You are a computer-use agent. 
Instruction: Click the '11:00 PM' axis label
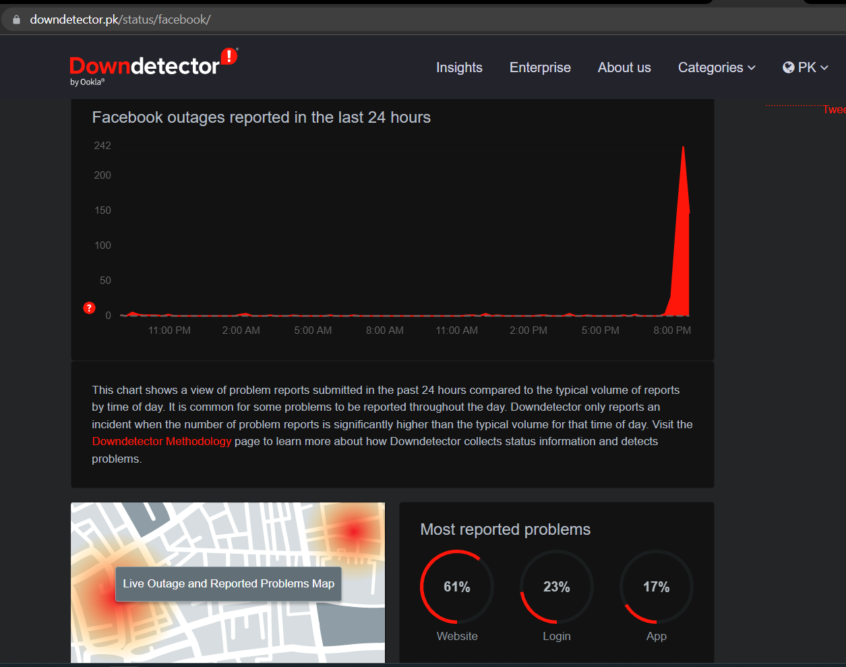[x=169, y=330]
